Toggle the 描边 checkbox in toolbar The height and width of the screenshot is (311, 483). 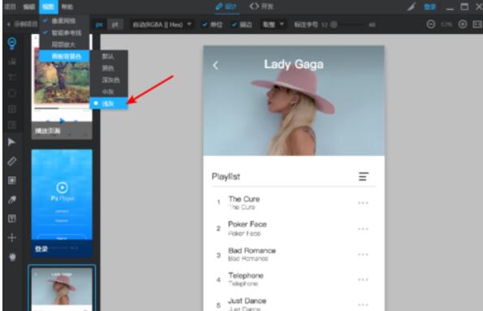235,24
